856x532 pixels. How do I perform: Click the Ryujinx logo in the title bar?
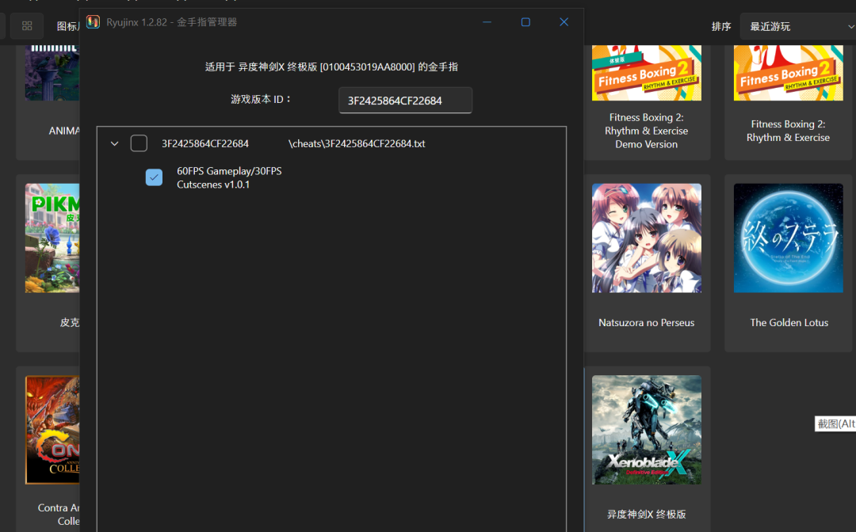coord(94,22)
